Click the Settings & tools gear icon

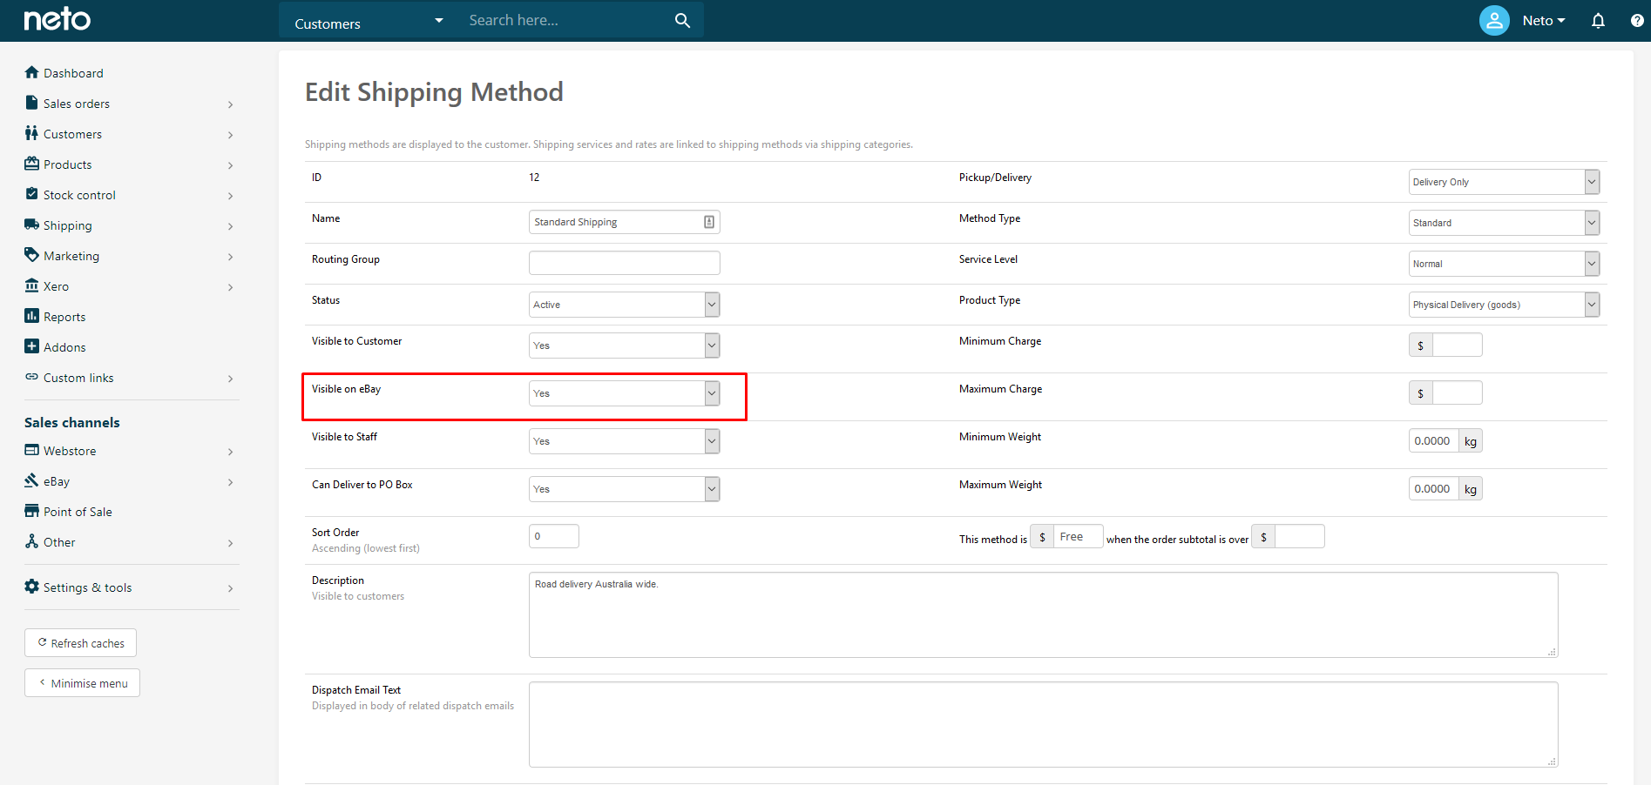click(32, 587)
